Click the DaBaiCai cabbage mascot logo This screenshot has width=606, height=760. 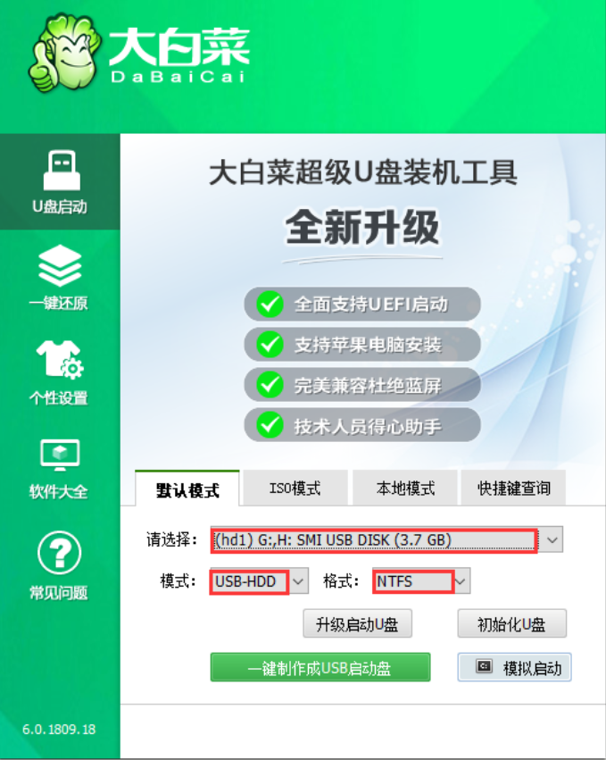65,52
